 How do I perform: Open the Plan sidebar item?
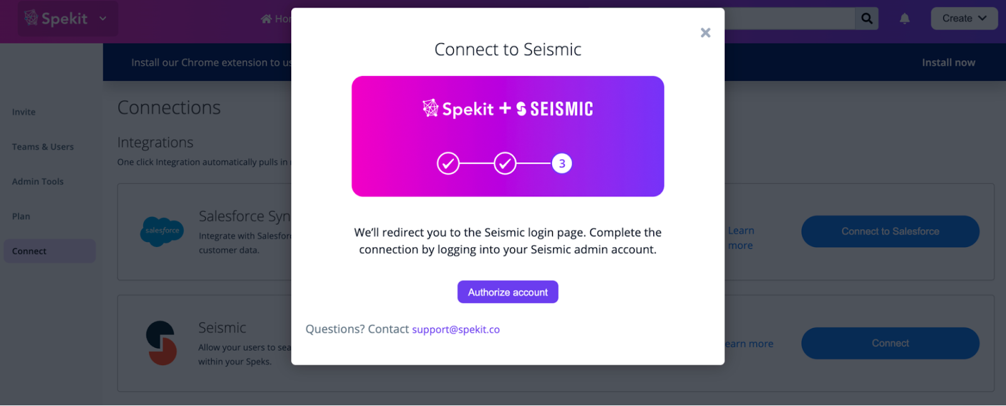[x=21, y=216]
